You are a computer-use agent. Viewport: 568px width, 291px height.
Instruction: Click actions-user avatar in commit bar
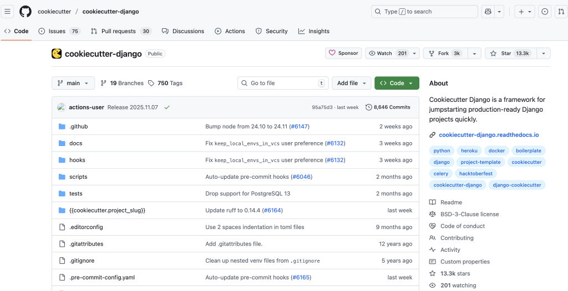[x=61, y=107]
